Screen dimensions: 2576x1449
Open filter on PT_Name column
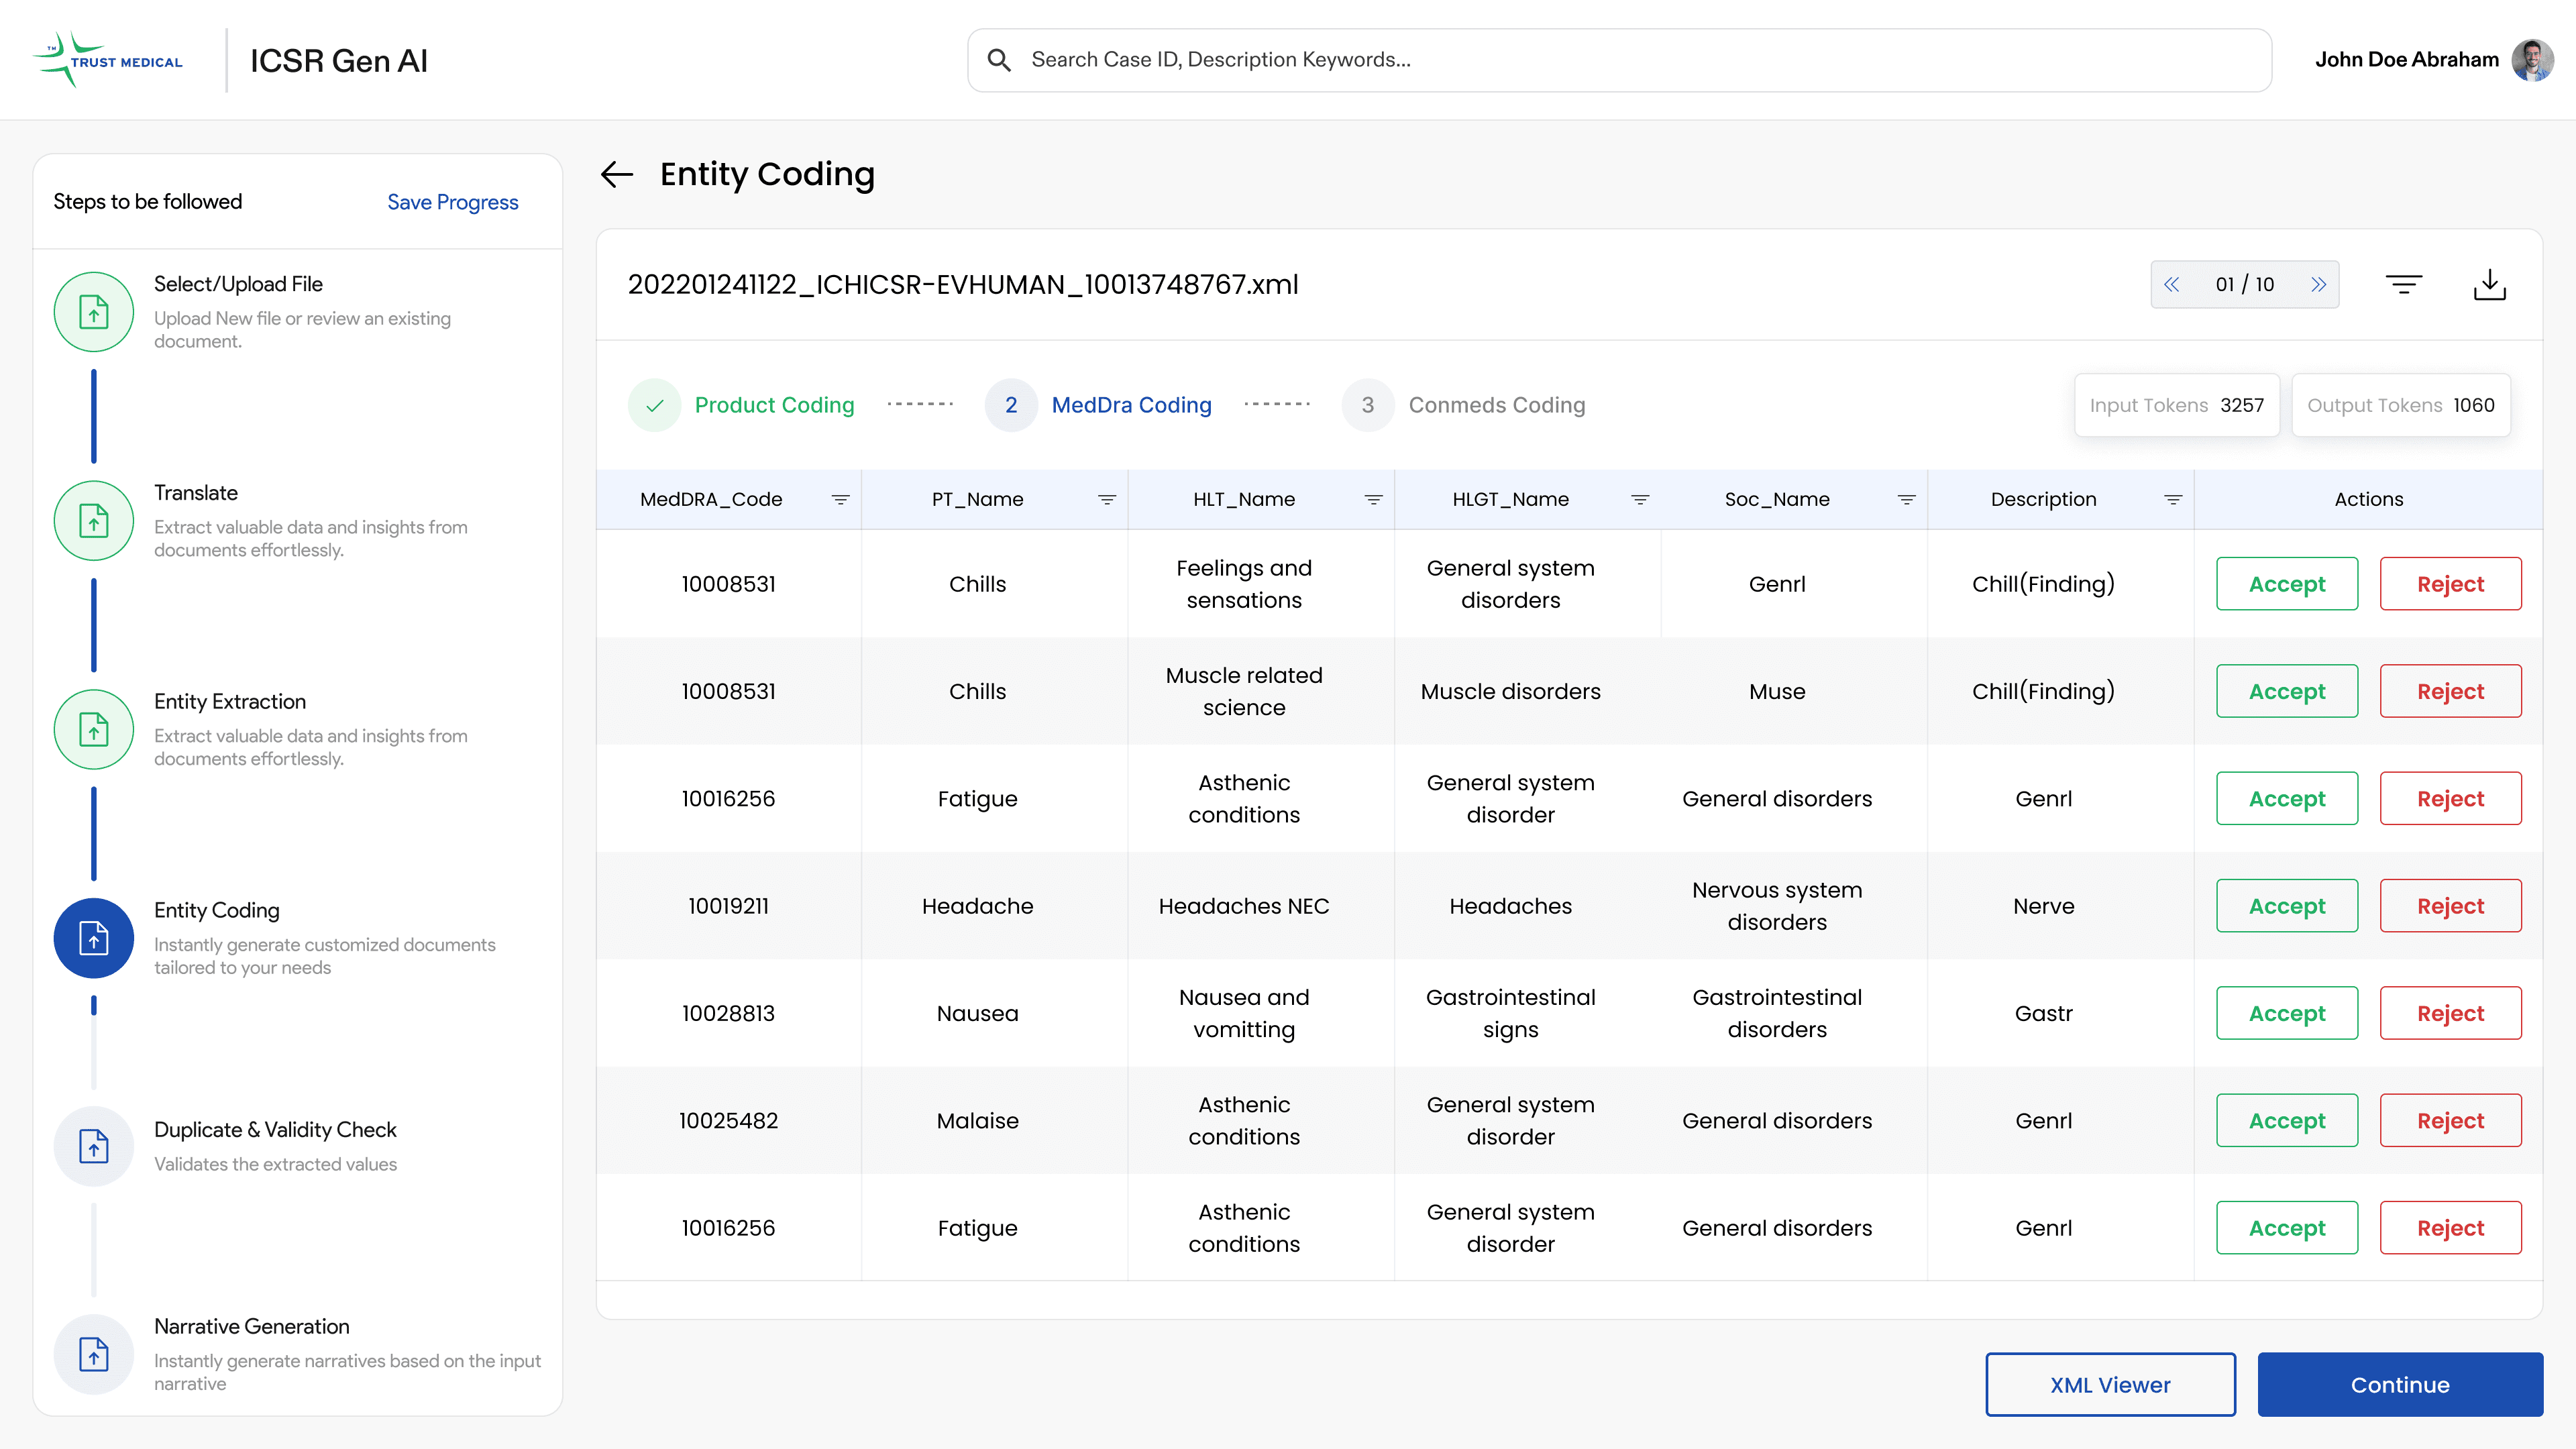(x=1107, y=499)
